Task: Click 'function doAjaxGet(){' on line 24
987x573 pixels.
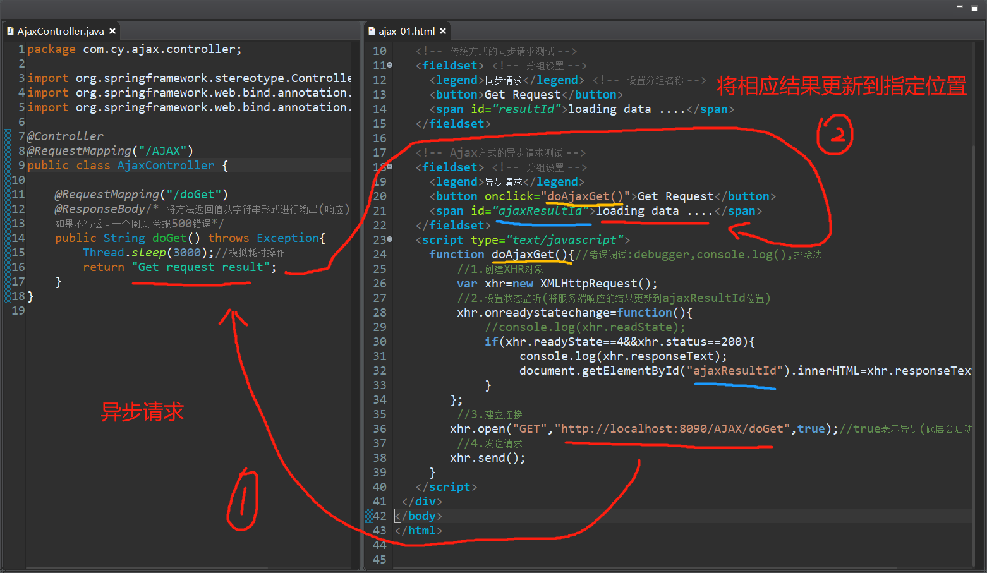Action: point(502,255)
